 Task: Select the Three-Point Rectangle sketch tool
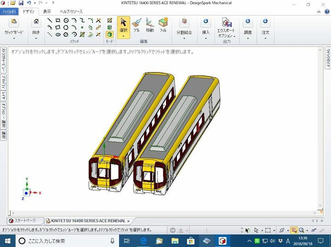click(58, 27)
